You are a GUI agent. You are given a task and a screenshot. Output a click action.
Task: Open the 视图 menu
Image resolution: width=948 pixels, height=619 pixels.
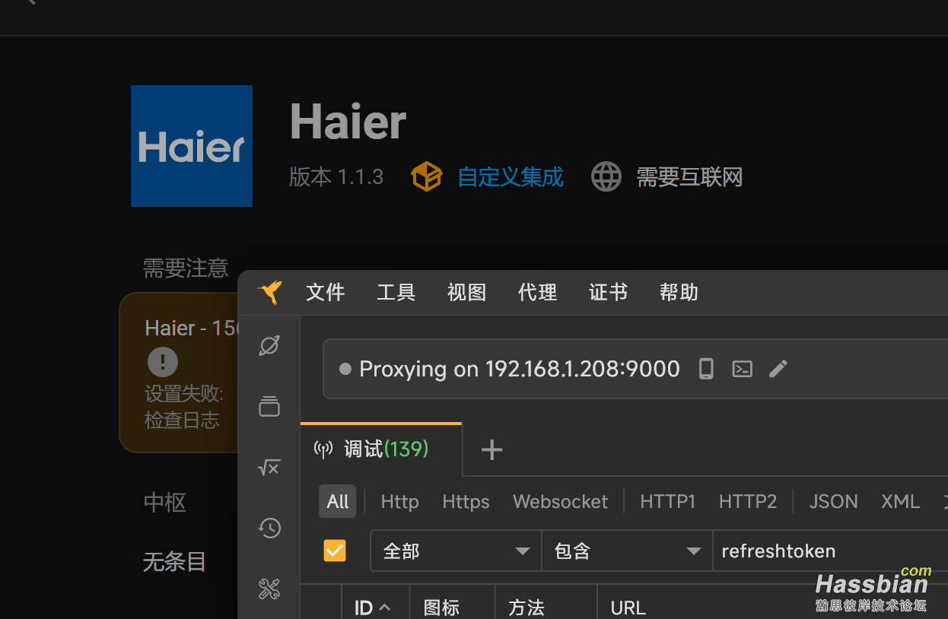click(466, 292)
